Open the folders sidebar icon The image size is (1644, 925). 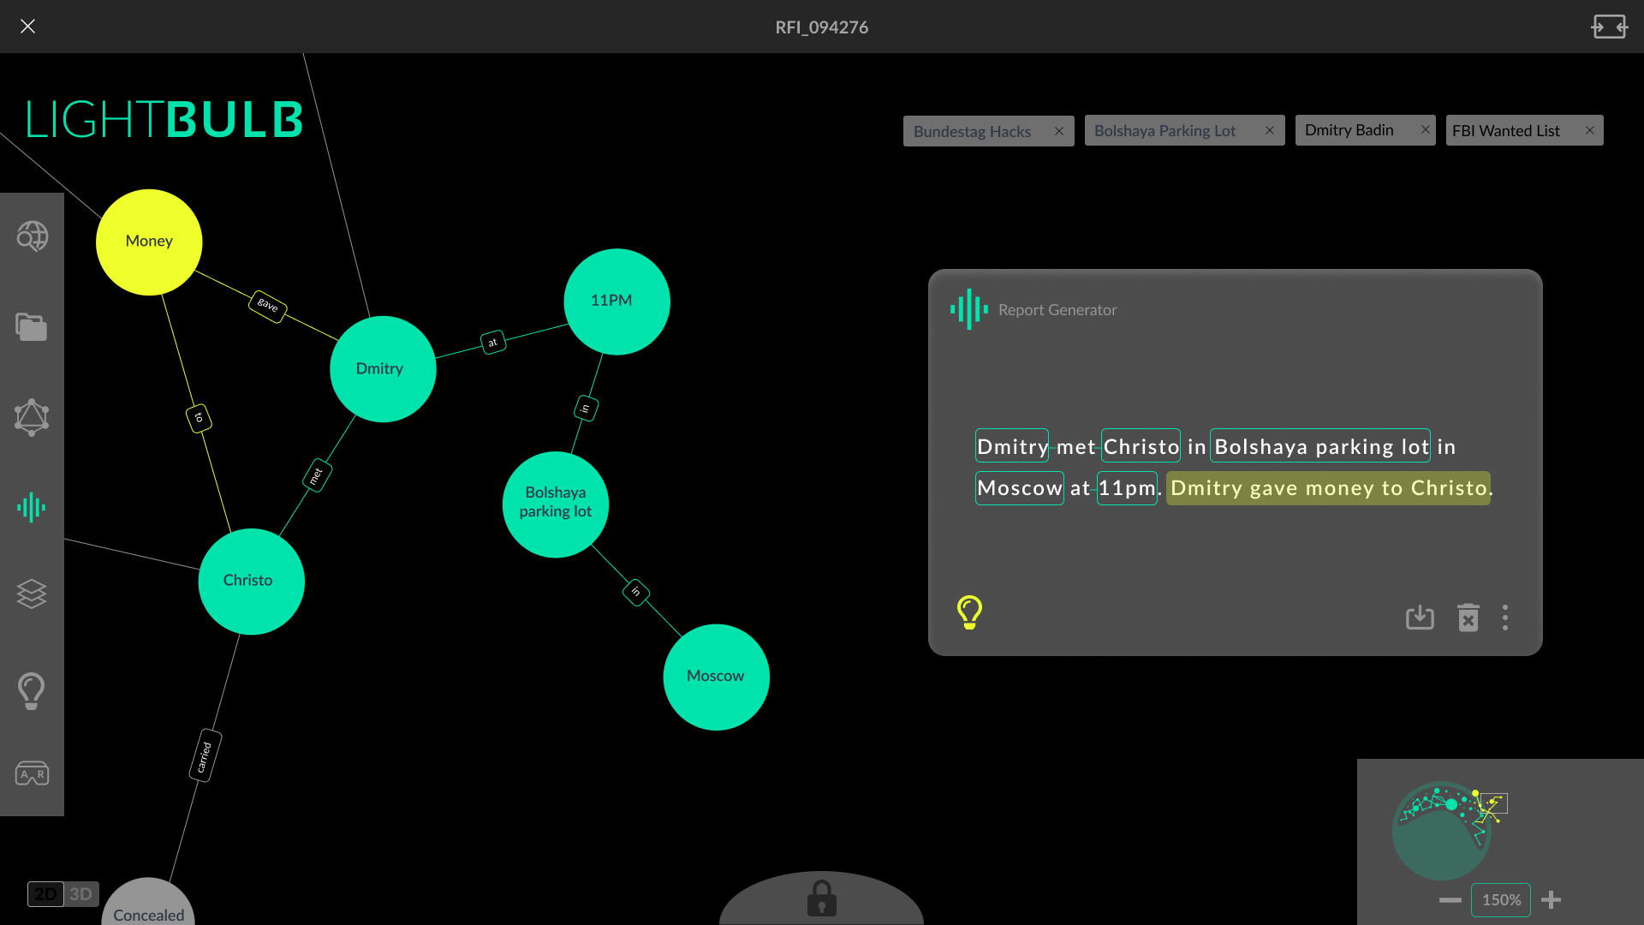pos(32,326)
